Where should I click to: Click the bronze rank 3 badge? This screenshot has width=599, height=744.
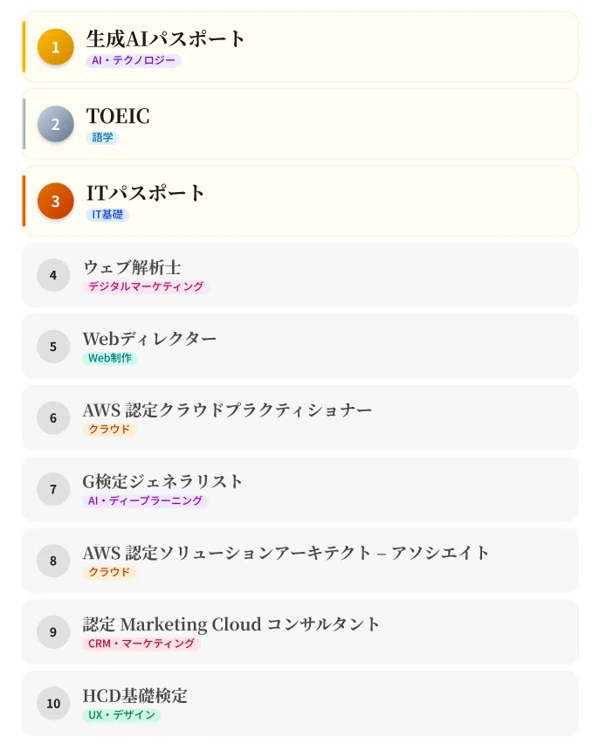[56, 201]
